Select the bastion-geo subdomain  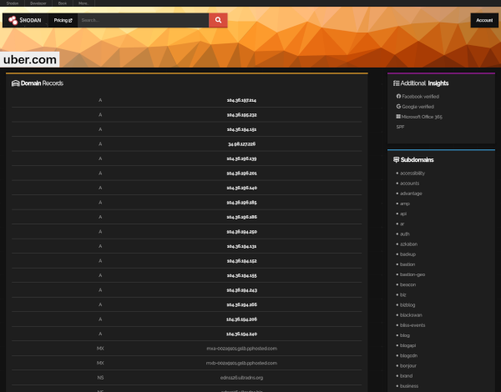(x=412, y=274)
